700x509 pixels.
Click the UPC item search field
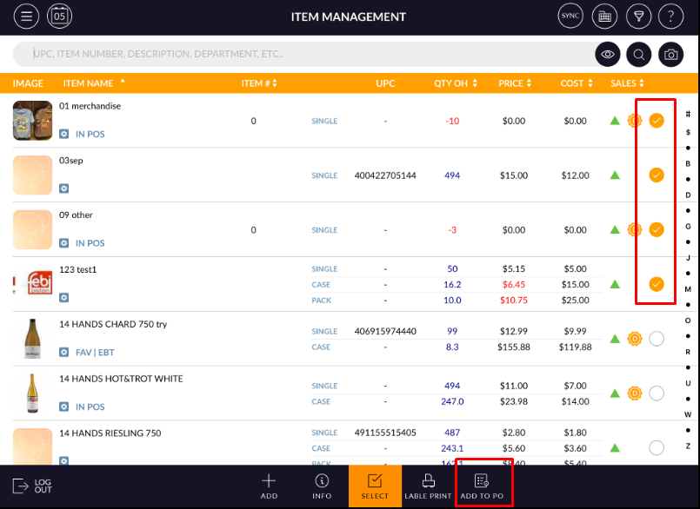[304, 54]
